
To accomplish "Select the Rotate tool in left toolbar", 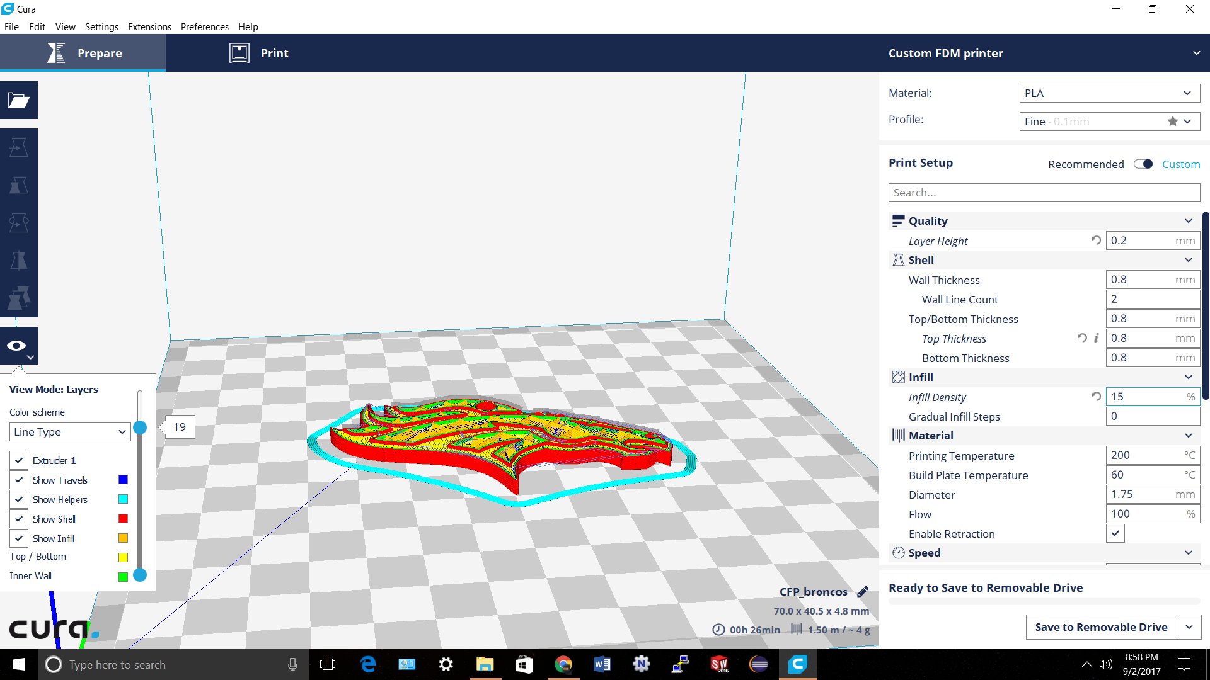I will (19, 223).
